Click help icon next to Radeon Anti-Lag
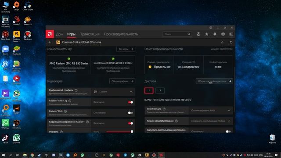 [x=70, y=101]
